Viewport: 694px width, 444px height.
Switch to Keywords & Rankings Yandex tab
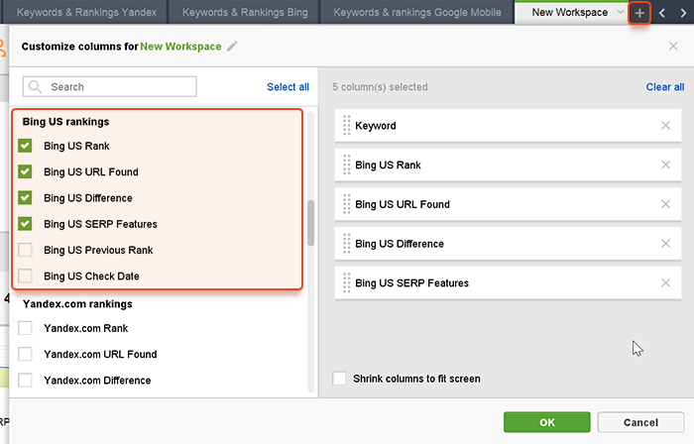[87, 12]
